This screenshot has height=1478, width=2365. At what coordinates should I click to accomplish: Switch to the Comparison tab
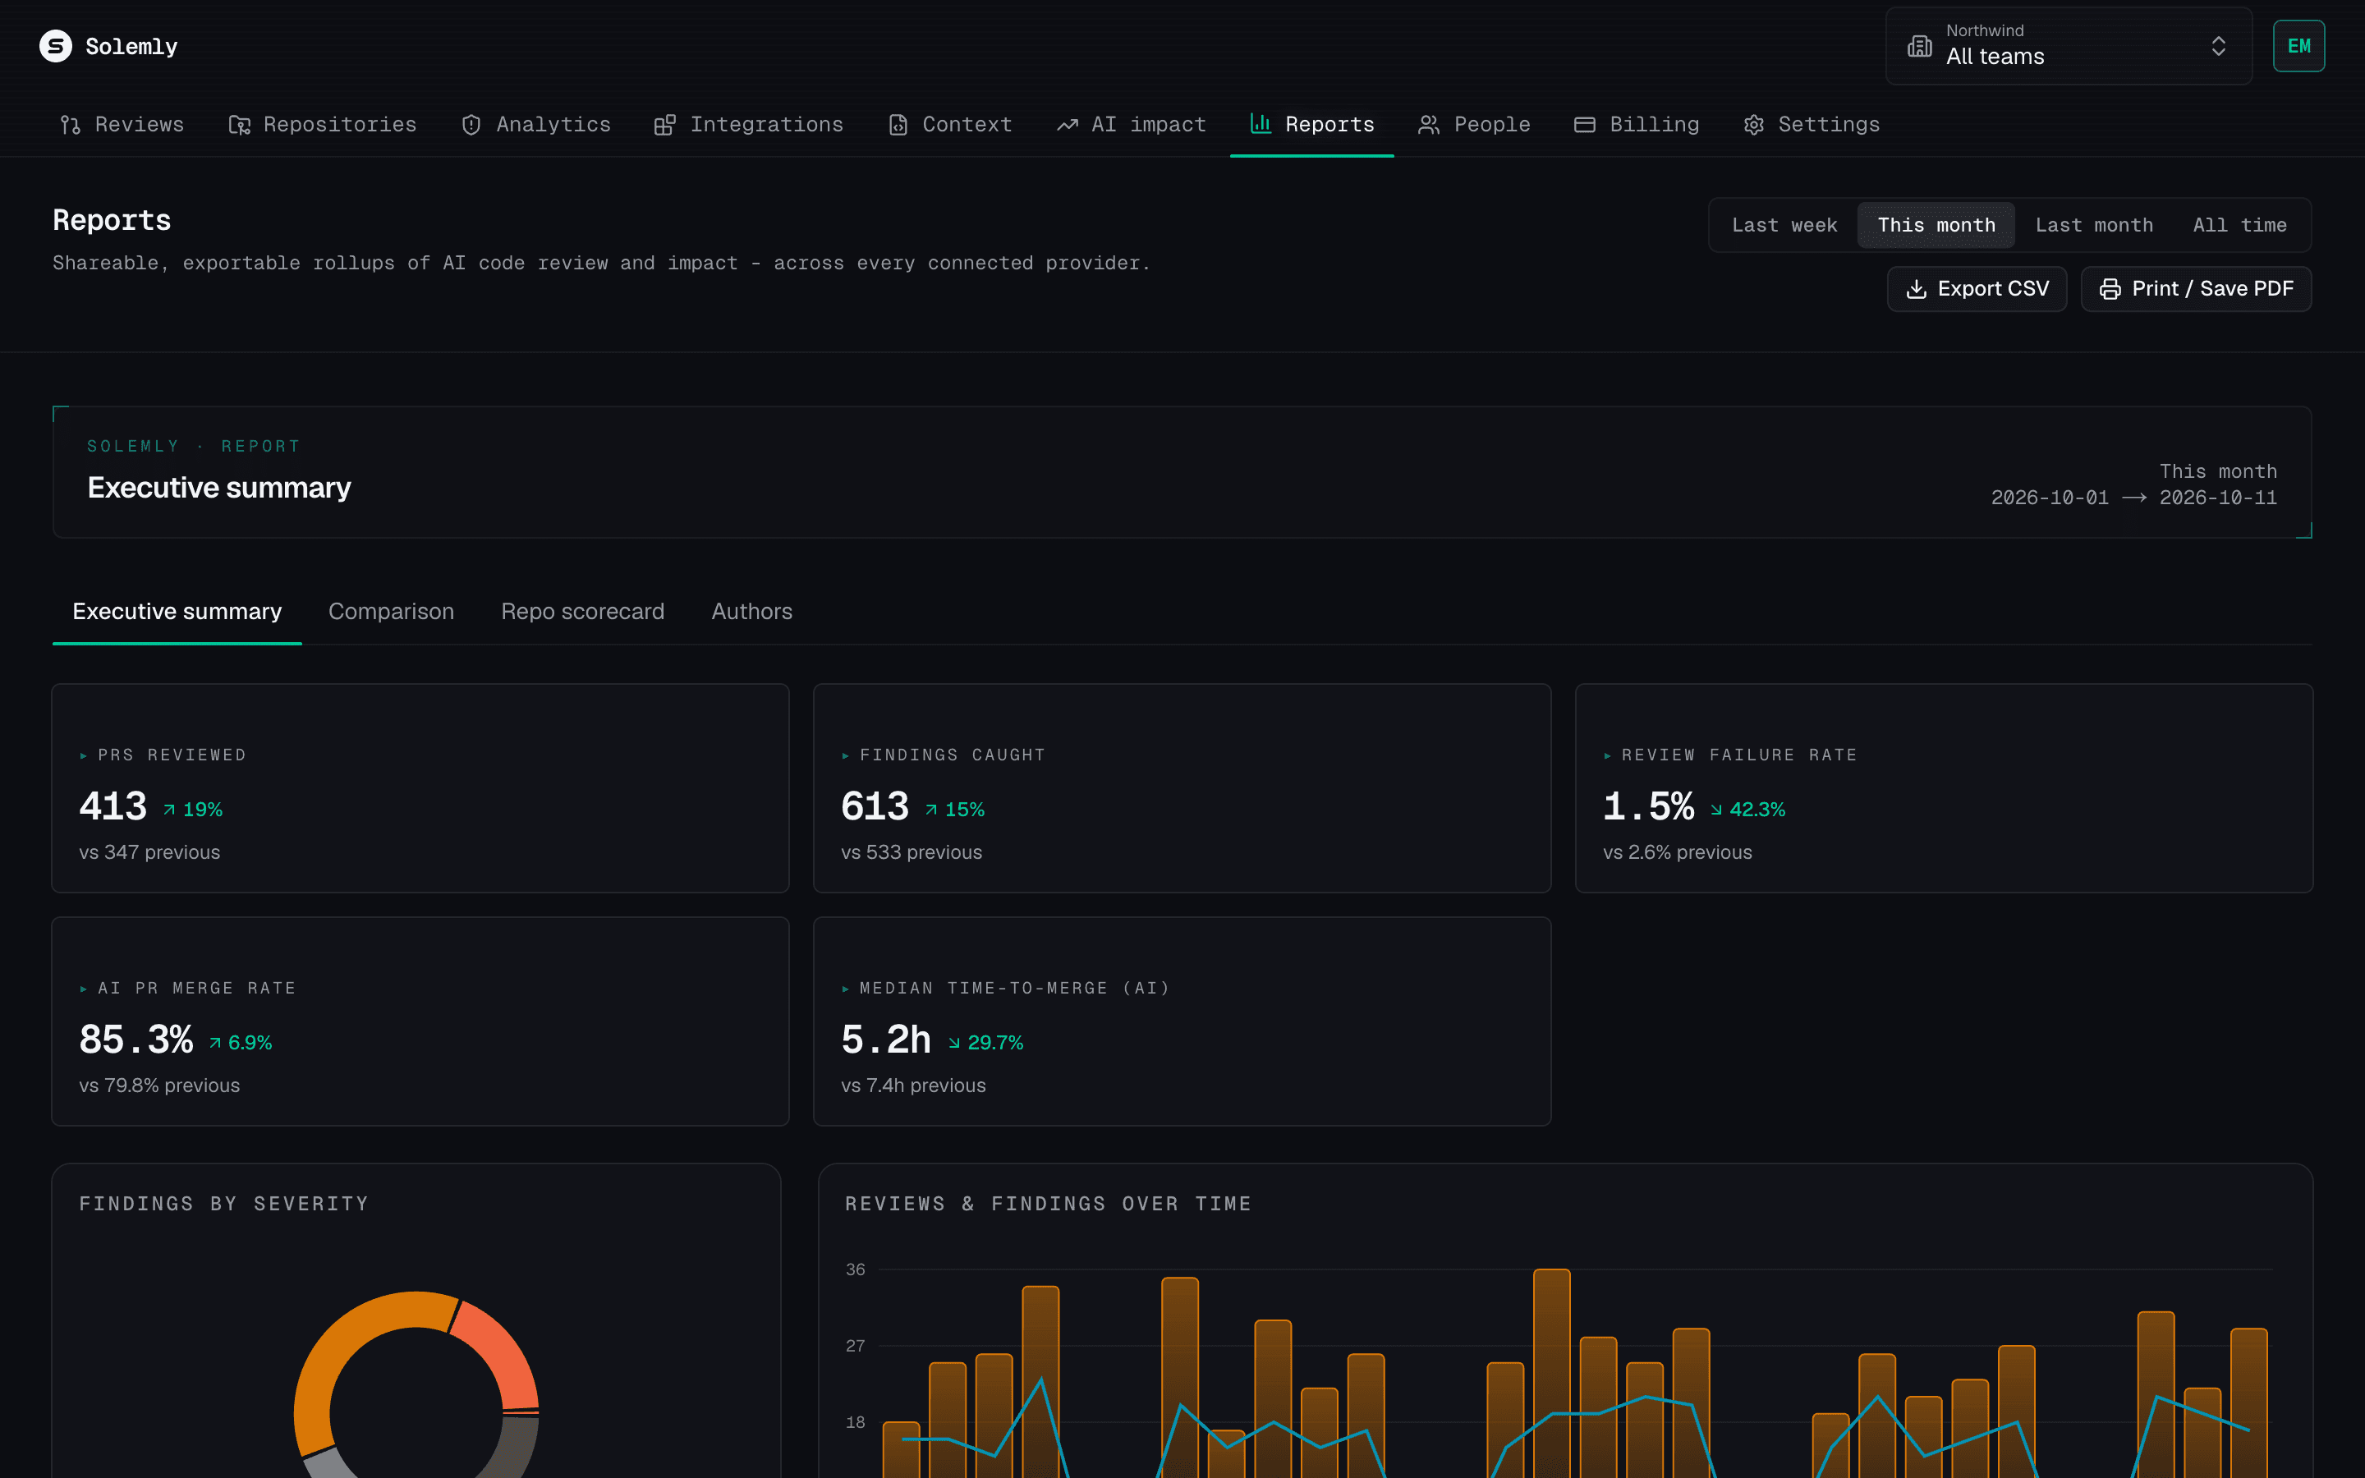[391, 612]
